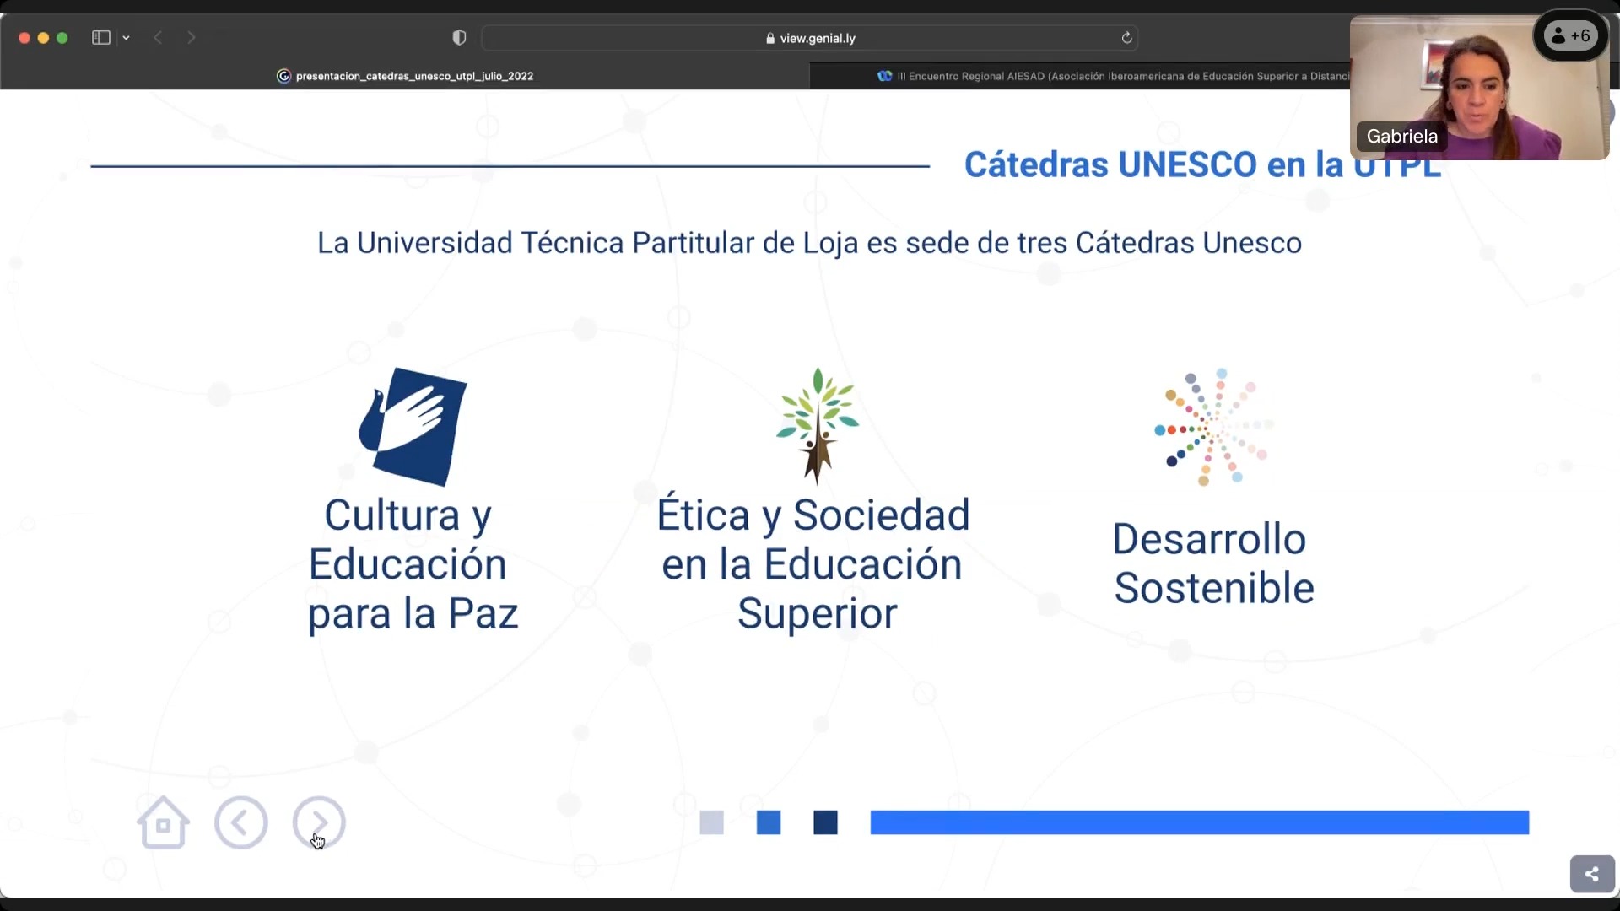Click the Cultura y Educación dove logo
This screenshot has width=1620, height=911.
click(413, 426)
